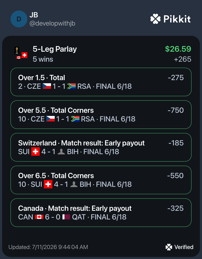Click the Czech flag in Over 1.5 leg

(x=47, y=86)
